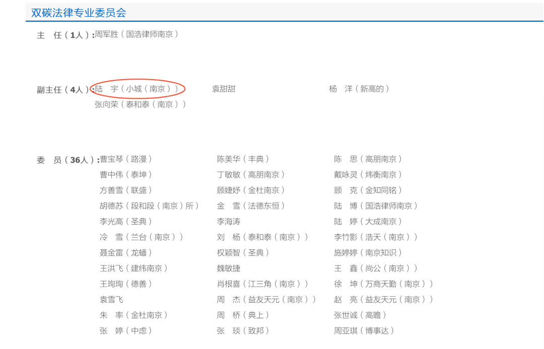Select 陆 博（国浩律师南京）
This screenshot has width=544, height=349.
pos(376,206)
